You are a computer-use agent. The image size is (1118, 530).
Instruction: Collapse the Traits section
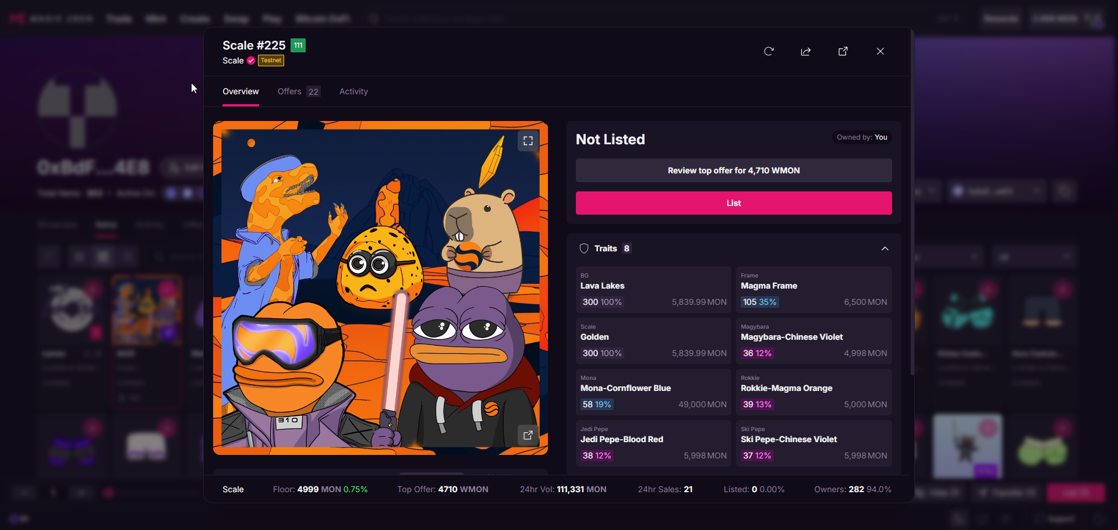click(x=885, y=248)
